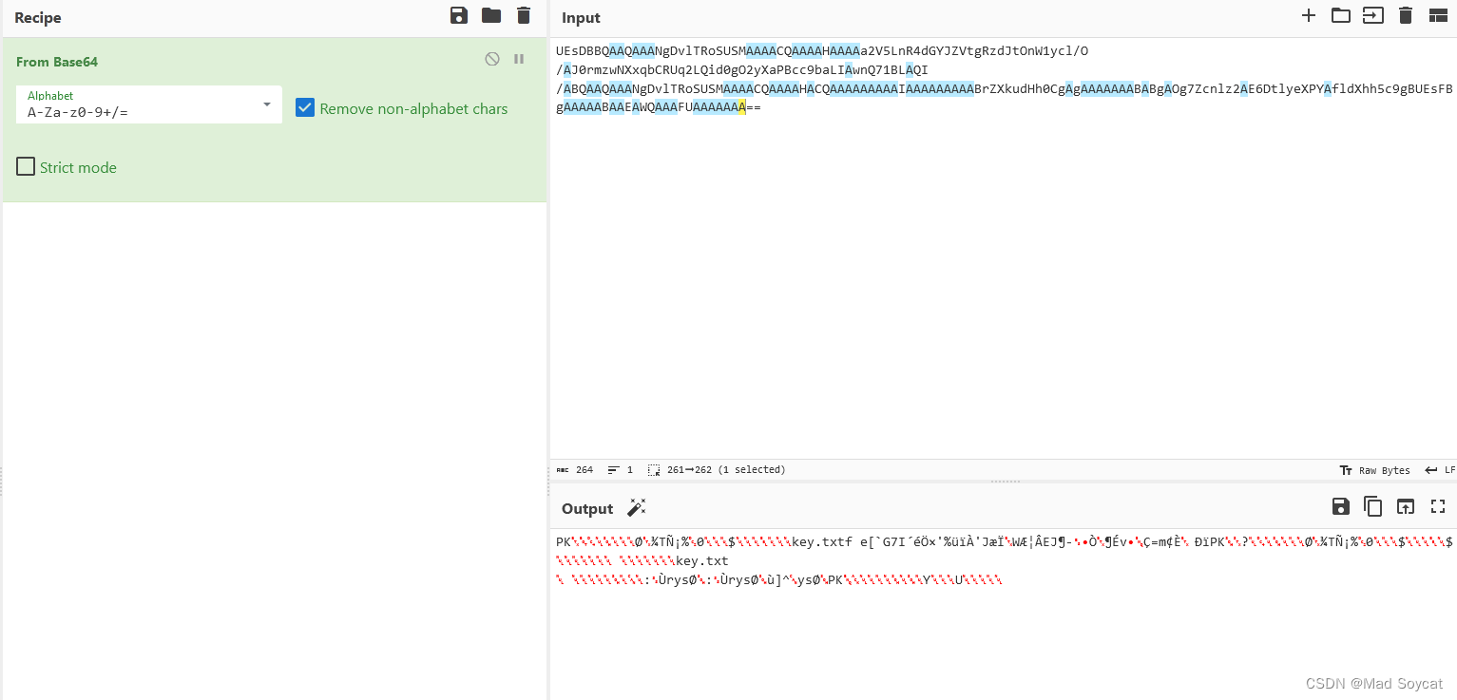Copy raw output to clipboard

coord(1373,506)
